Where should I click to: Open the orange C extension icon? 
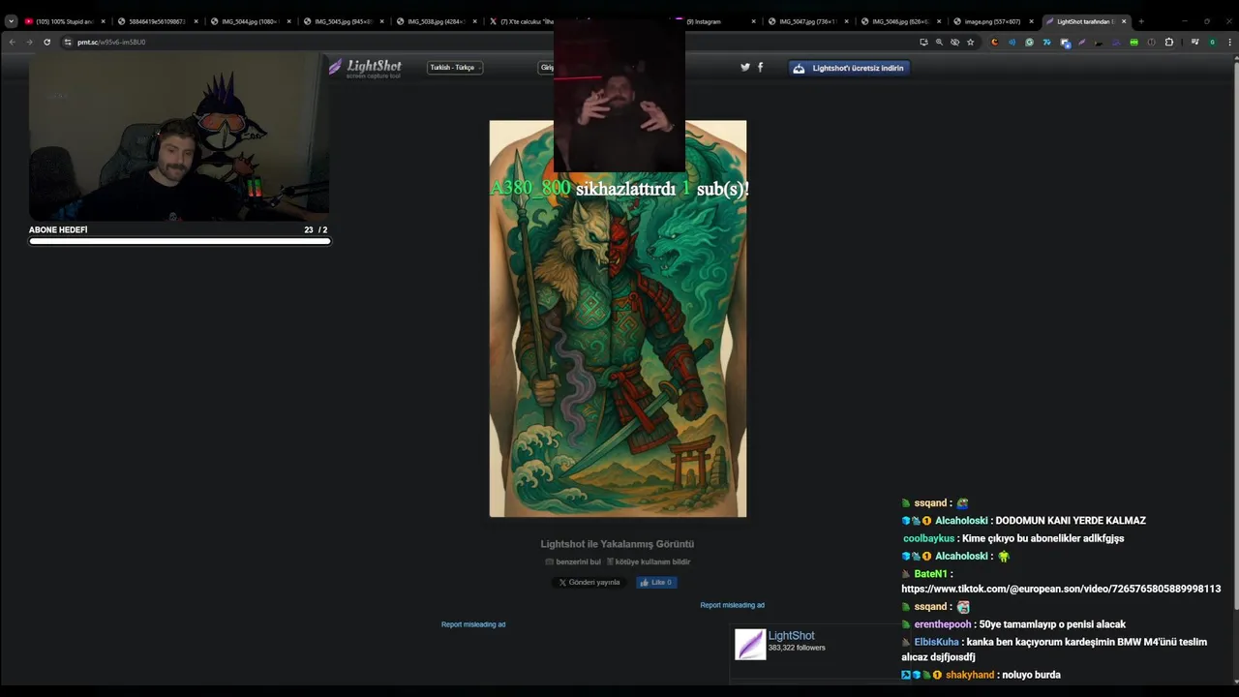tap(994, 42)
